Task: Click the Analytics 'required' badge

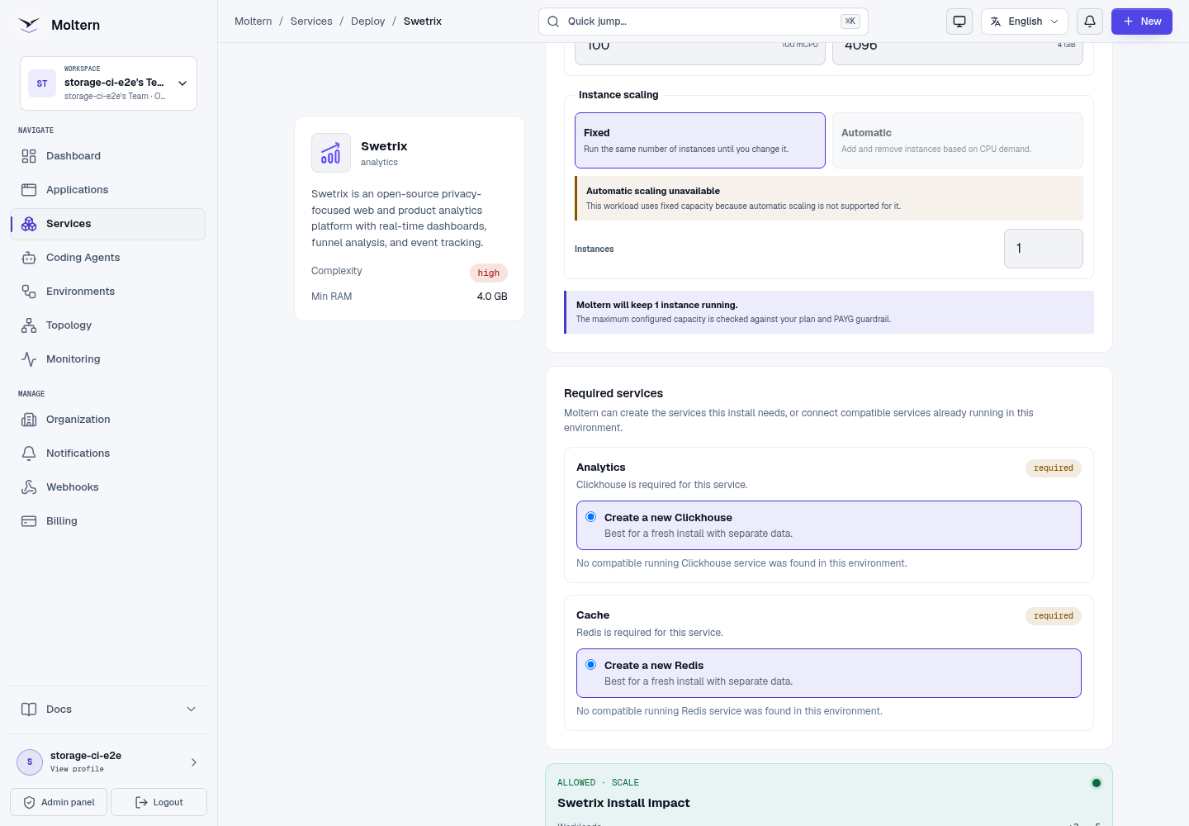Action: [x=1054, y=468]
